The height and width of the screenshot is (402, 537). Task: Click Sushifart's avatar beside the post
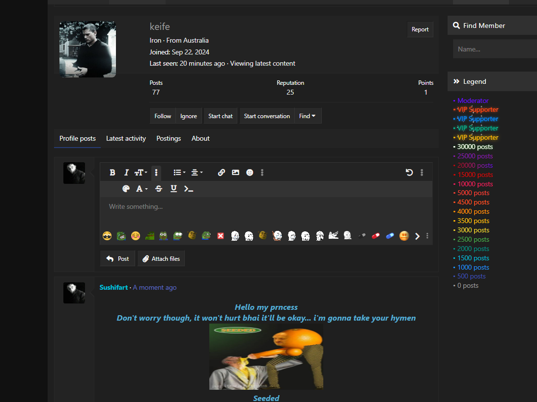click(x=74, y=293)
